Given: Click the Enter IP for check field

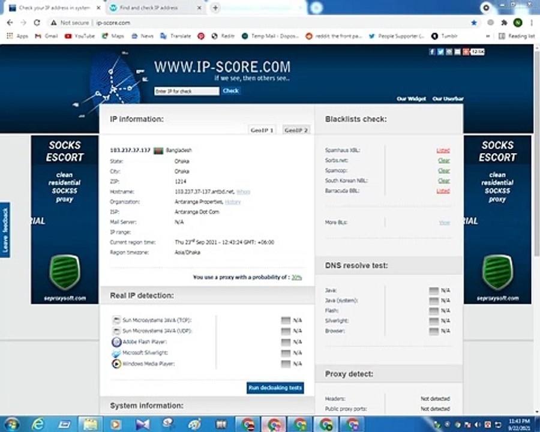Looking at the screenshot, I should tap(187, 91).
